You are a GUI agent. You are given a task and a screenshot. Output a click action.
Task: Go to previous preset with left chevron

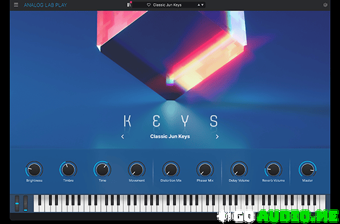123,136
